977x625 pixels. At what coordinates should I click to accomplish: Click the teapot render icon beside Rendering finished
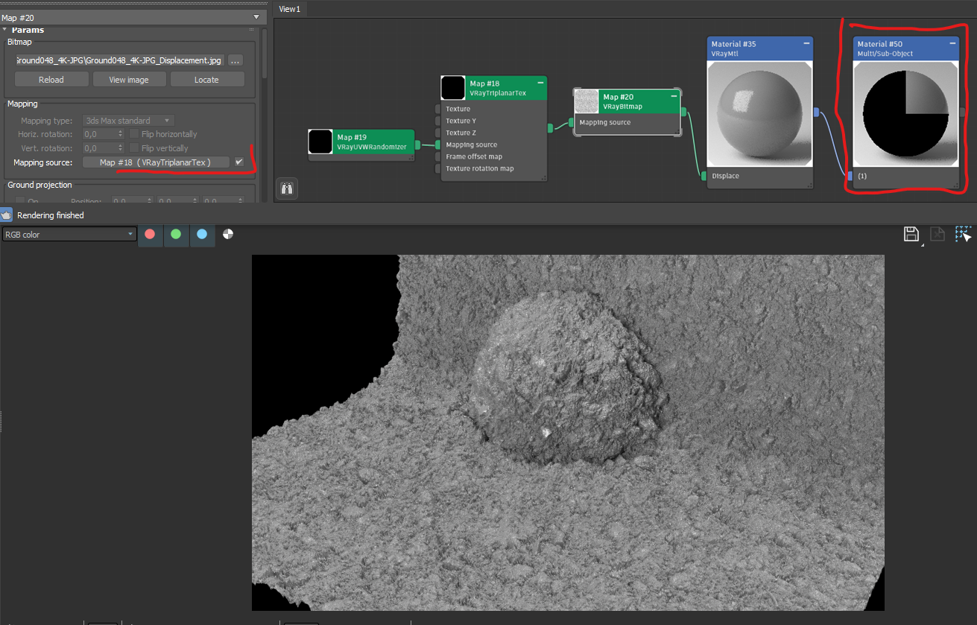coord(7,215)
